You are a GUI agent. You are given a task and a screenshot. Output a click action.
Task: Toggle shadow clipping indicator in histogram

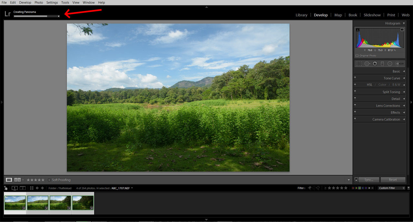(x=358, y=30)
